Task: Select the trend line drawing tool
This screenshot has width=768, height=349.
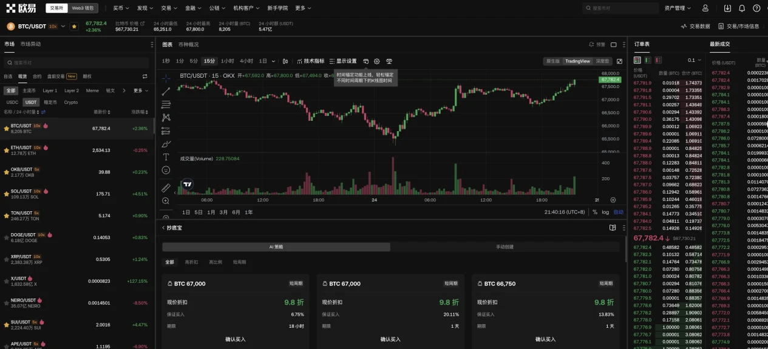Action: click(166, 91)
